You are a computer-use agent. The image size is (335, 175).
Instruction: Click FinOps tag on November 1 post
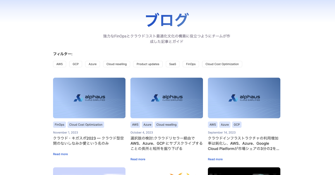pyautogui.click(x=59, y=124)
